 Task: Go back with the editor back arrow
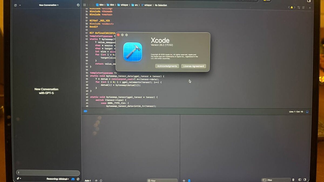pyautogui.click(x=90, y=5)
